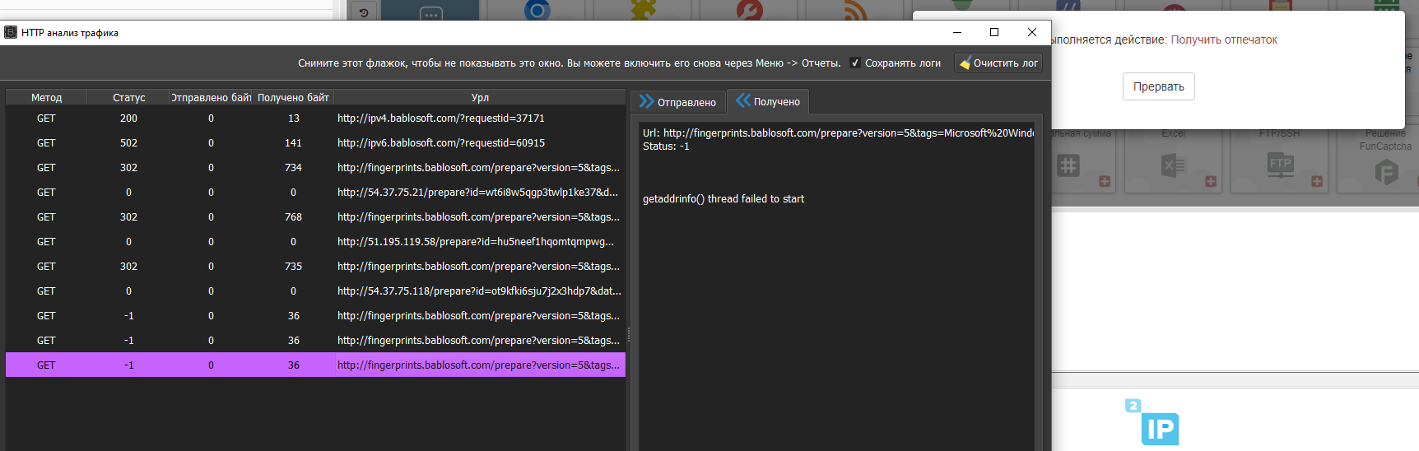Click the red wrench icon in top toolbar
The height and width of the screenshot is (451, 1419).
[749, 10]
